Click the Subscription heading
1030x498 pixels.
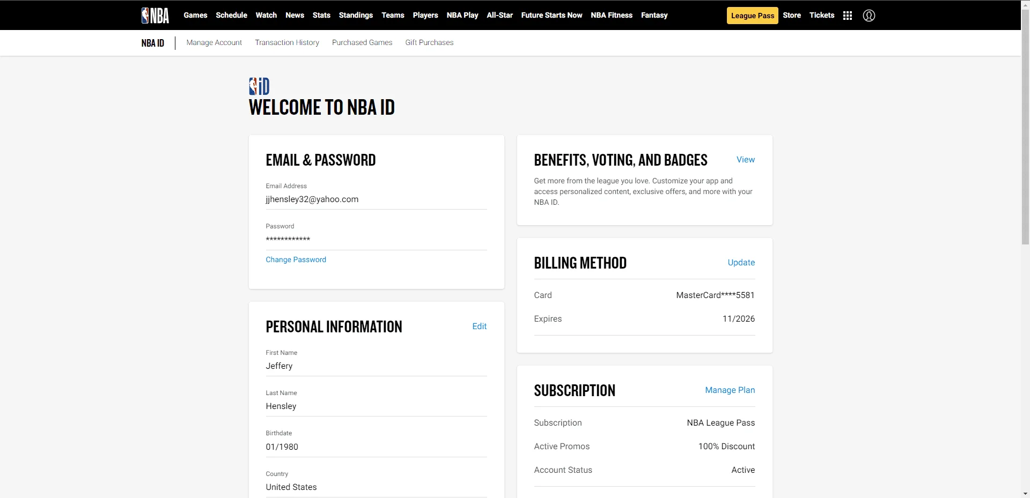pos(575,391)
